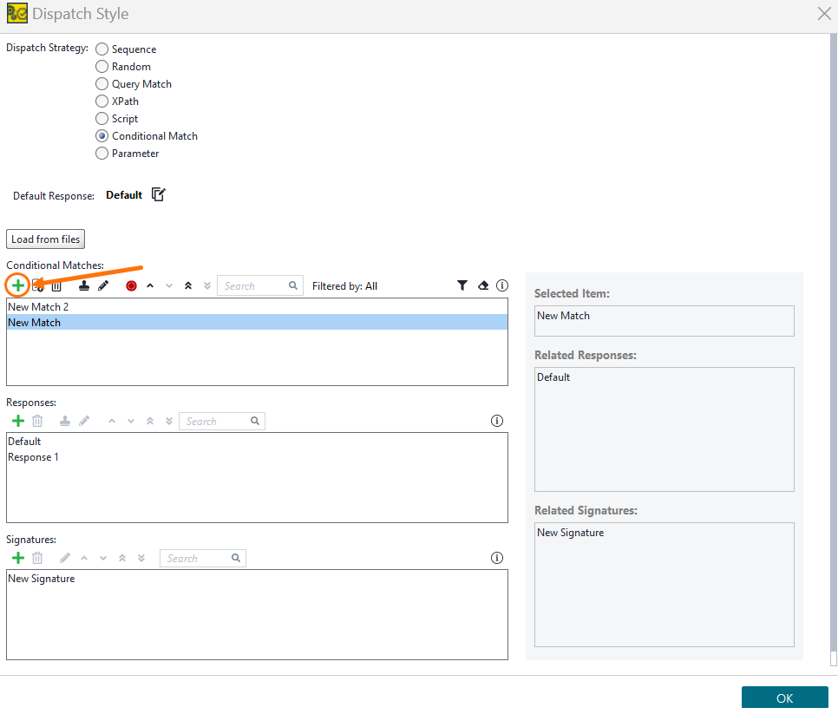Add a new conditional match
The height and width of the screenshot is (714, 838).
click(17, 285)
